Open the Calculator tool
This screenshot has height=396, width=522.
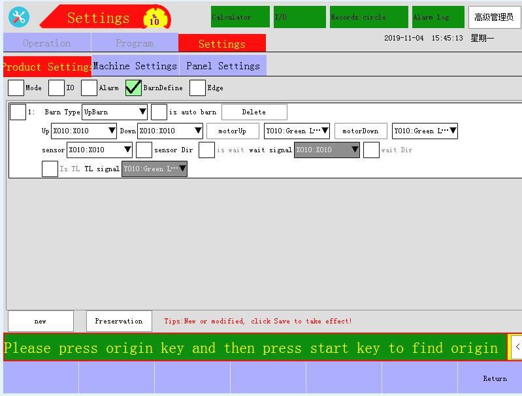pos(240,17)
